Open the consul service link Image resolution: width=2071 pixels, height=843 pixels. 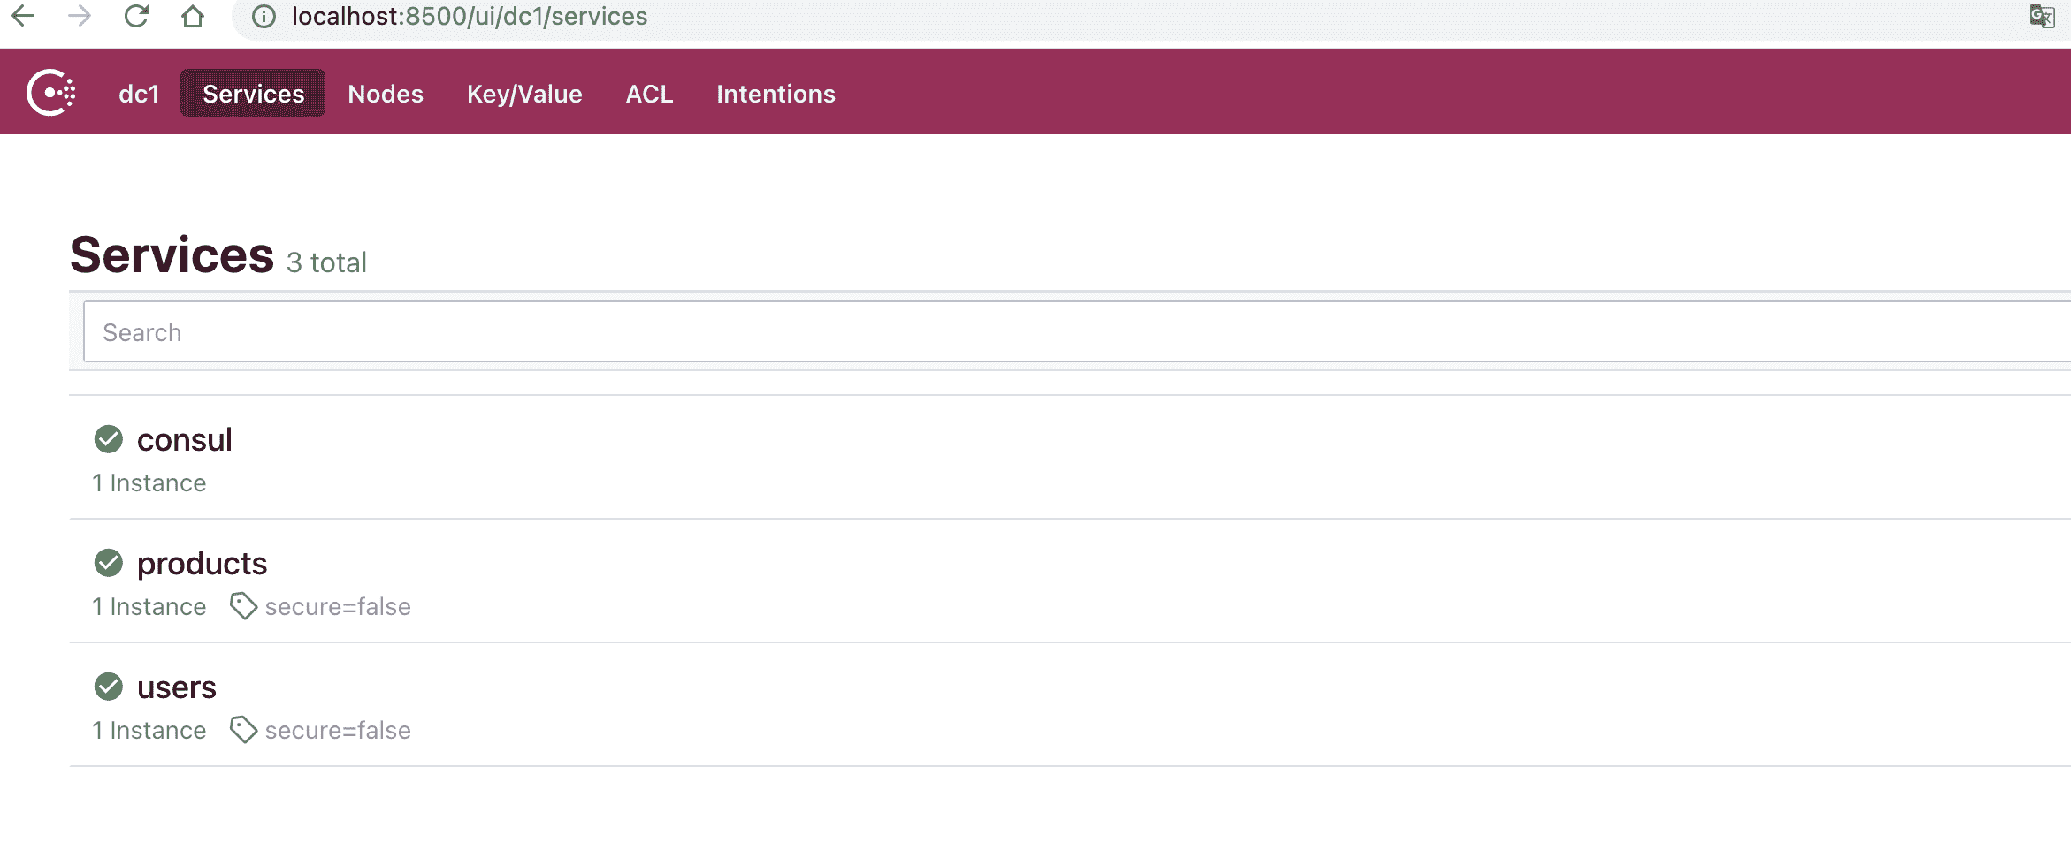coord(184,440)
